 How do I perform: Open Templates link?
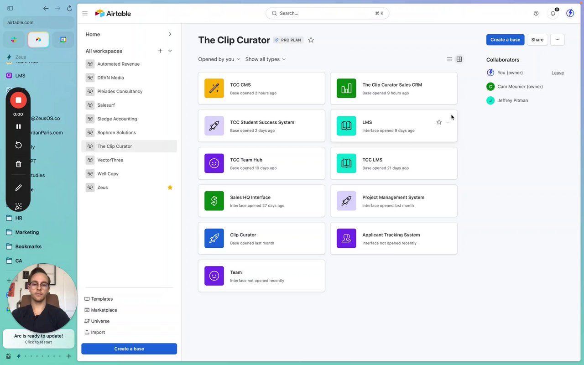coord(99,299)
